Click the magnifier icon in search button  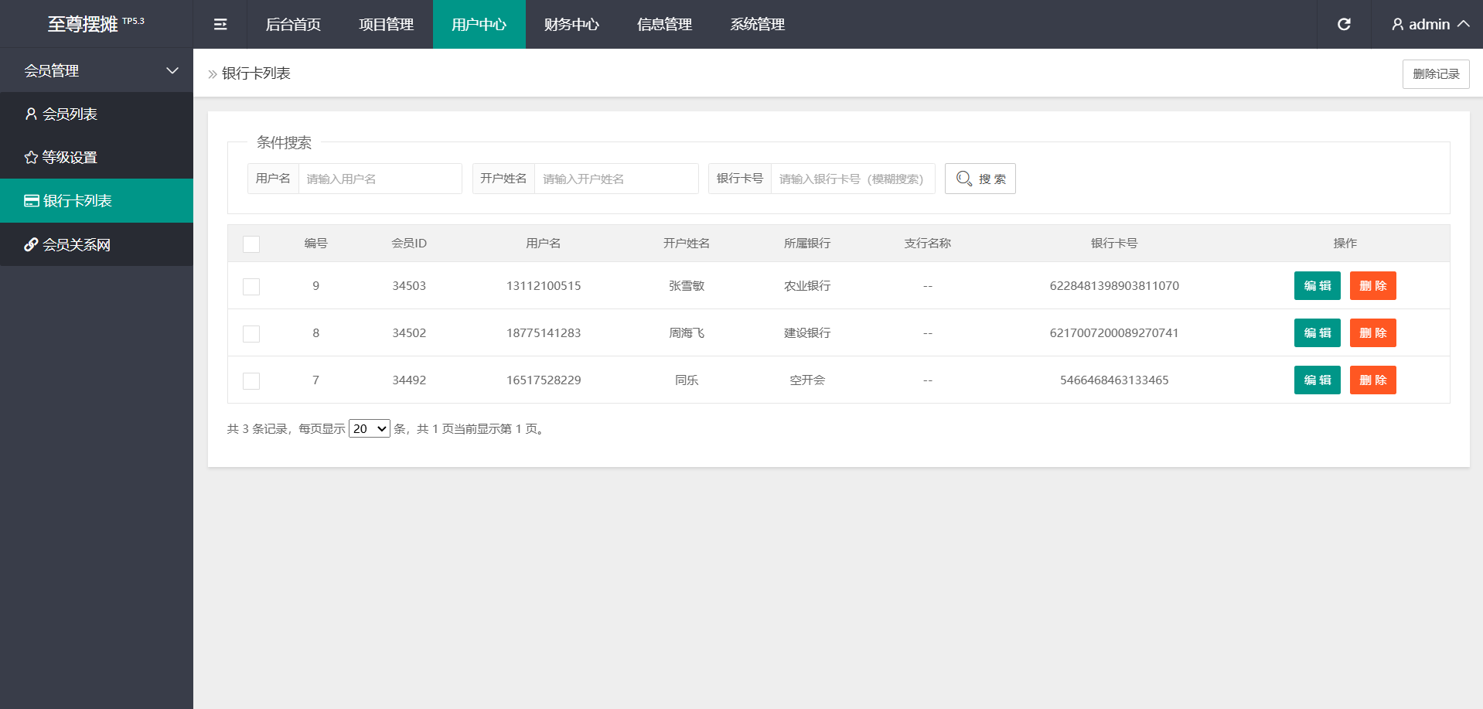tap(963, 179)
